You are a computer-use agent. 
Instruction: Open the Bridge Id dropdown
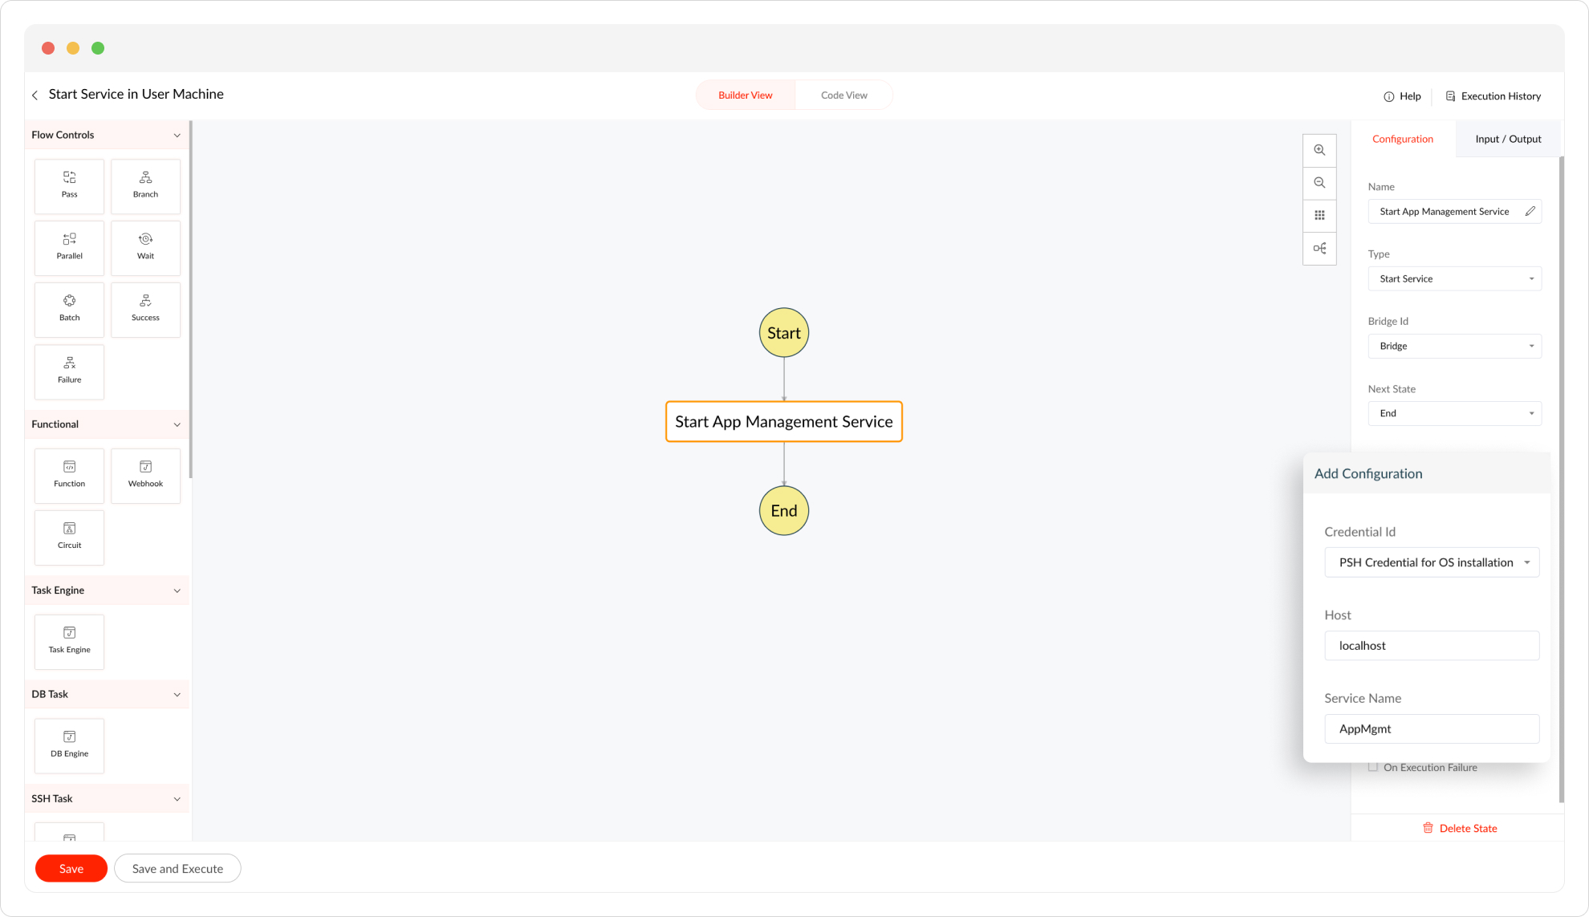point(1454,346)
